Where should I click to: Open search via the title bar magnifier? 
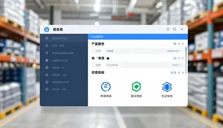tap(175, 29)
